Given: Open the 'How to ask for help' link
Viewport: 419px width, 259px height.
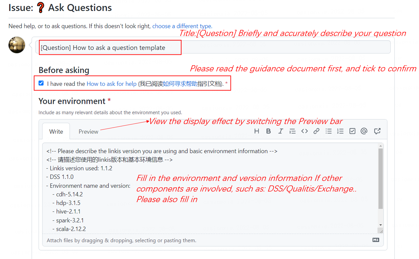Looking at the screenshot, I should pos(111,84).
